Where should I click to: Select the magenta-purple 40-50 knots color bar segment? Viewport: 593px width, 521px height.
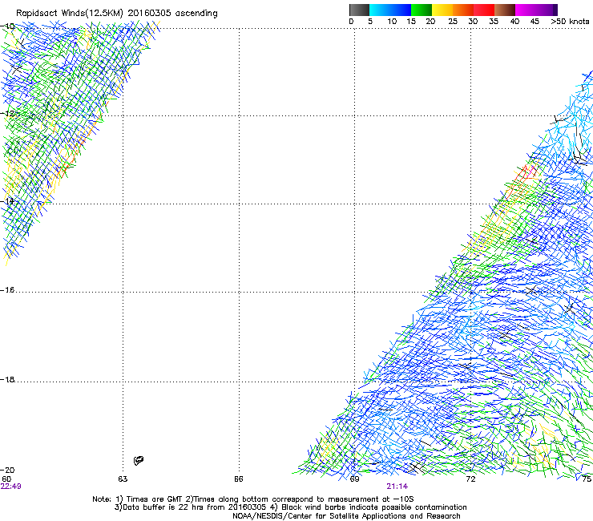536,10
